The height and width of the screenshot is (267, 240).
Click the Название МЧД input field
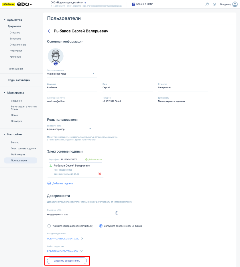click(x=79, y=214)
